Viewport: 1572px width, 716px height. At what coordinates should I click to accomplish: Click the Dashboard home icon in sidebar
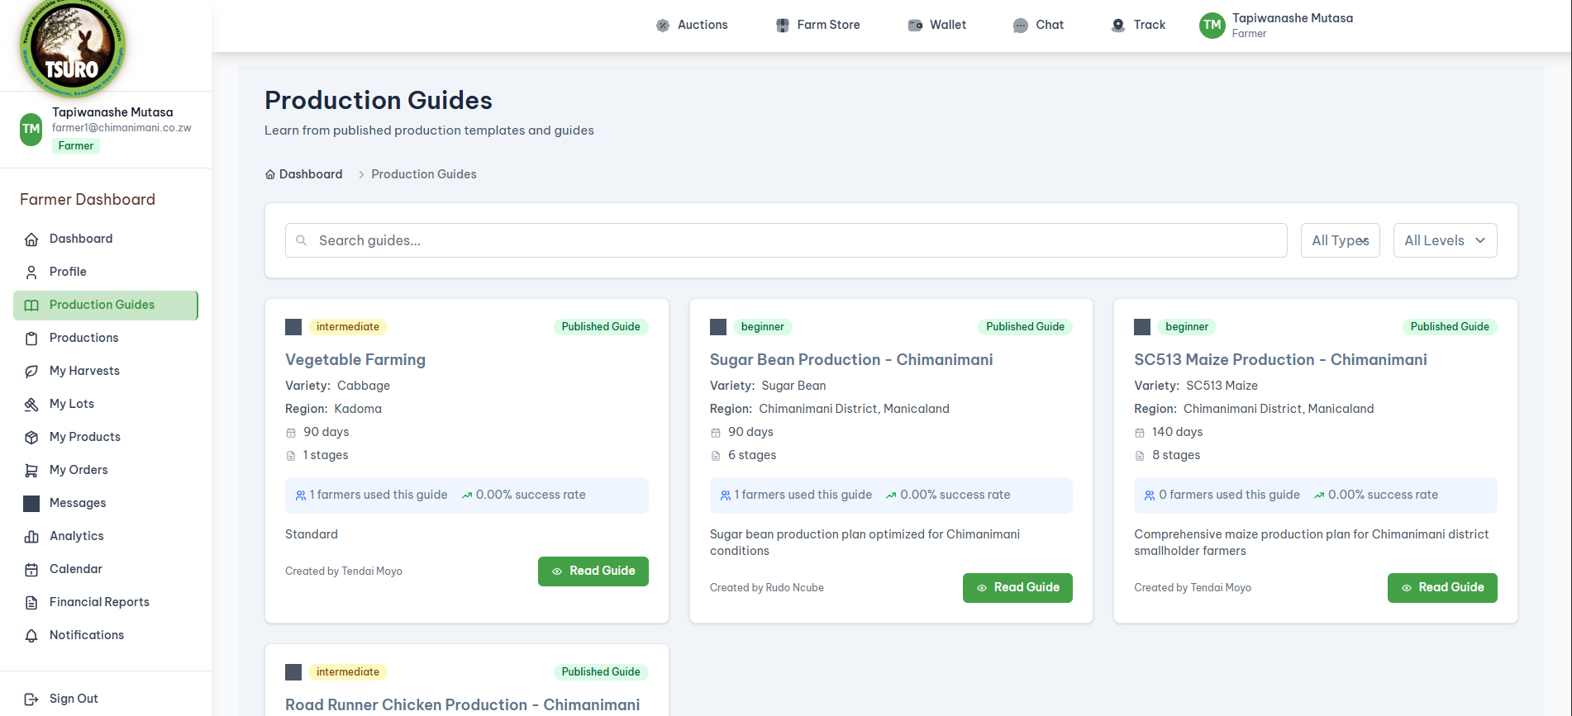point(31,239)
